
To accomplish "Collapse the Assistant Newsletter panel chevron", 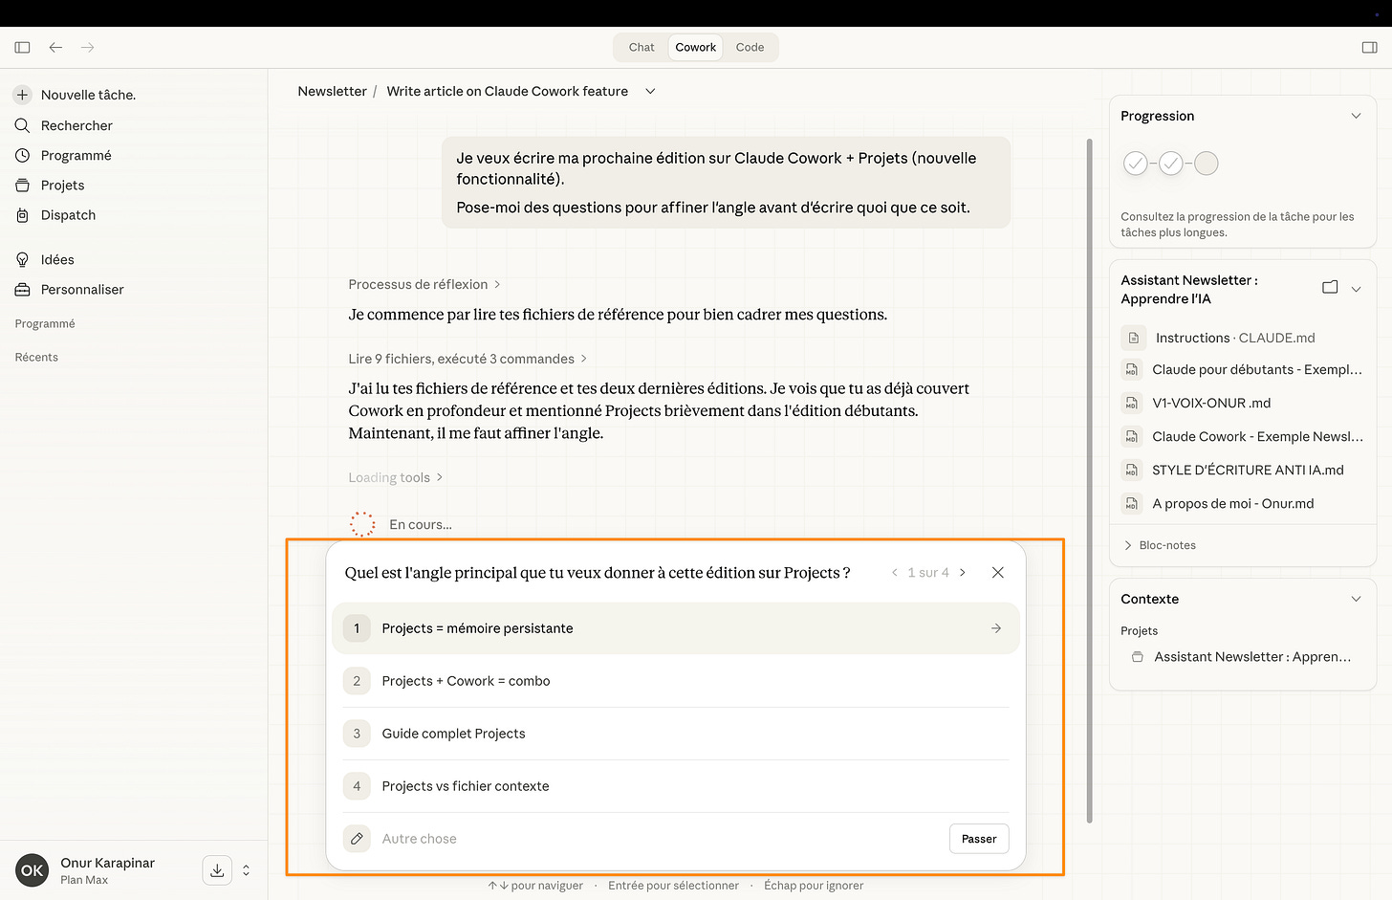I will coord(1356,289).
